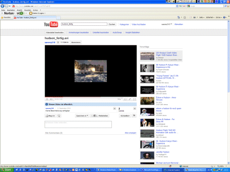230x172 pixels.
Task: Click the 'Mag ich' thumbs-up button
Action: tap(50, 116)
